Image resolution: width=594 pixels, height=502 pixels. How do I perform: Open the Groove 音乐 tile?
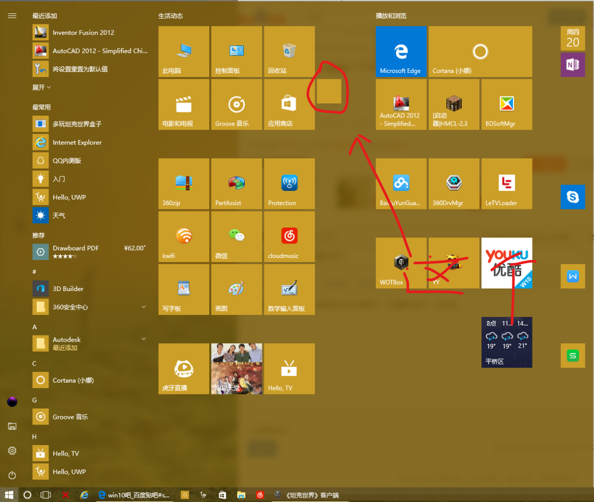click(x=237, y=104)
